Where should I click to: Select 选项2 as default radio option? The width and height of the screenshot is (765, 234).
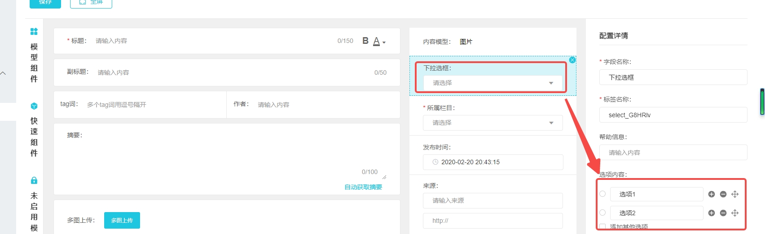pyautogui.click(x=602, y=213)
